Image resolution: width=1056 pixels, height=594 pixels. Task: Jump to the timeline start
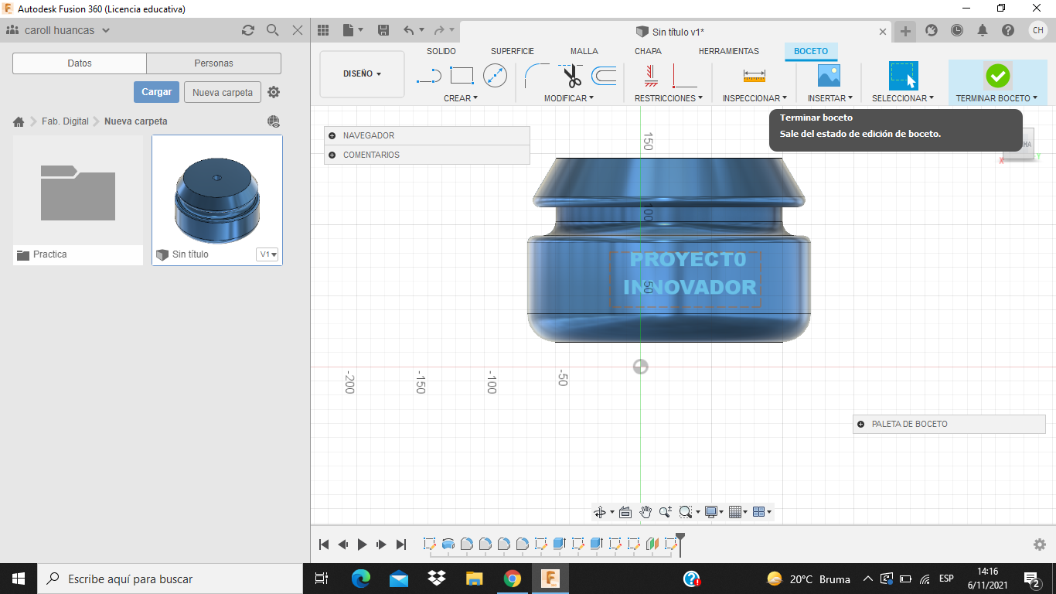pos(324,544)
